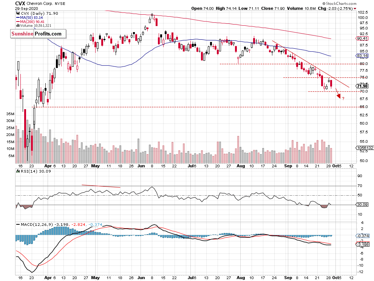
Task: Select the MA(50) 83.14 legend entry
Action: (31, 18)
